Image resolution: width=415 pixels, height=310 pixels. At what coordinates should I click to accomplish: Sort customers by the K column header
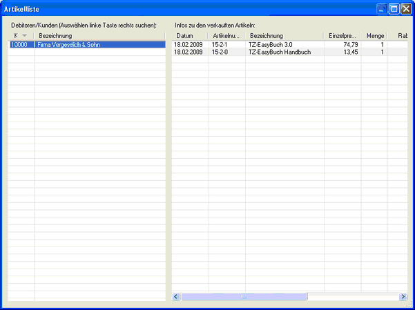[x=21, y=36]
